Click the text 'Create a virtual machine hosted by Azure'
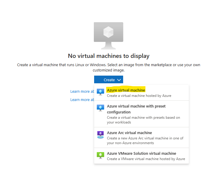Viewport: 222px width, 171px height. pos(139,96)
